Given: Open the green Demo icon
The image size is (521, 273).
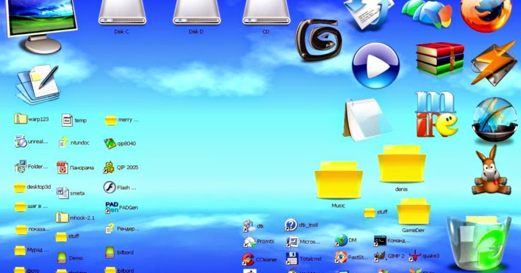Looking at the screenshot, I should pos(62,257).
